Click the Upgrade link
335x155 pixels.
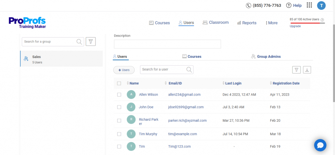[x=295, y=26]
